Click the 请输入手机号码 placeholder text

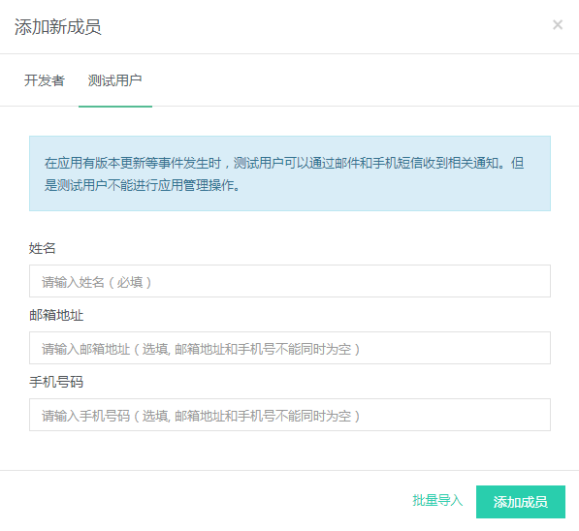tap(201, 416)
